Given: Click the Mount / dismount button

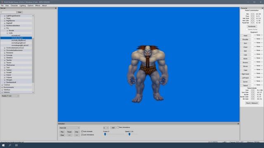Looking at the screenshot, I should pos(252,103).
